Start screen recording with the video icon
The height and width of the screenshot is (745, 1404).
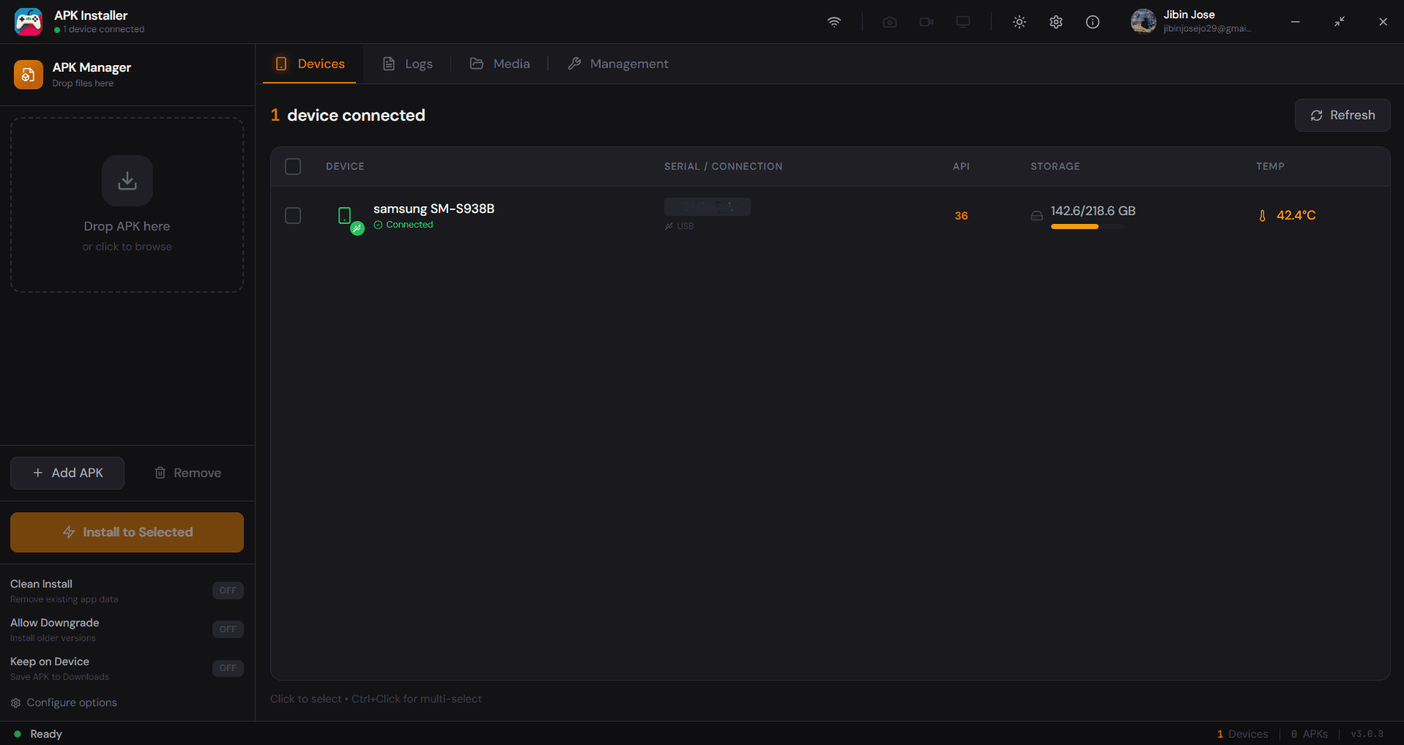coord(926,22)
